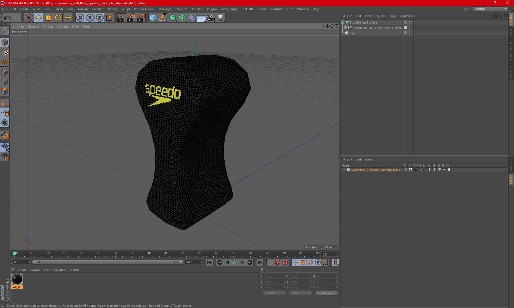Click the Render View clapperboard icon

(x=121, y=18)
